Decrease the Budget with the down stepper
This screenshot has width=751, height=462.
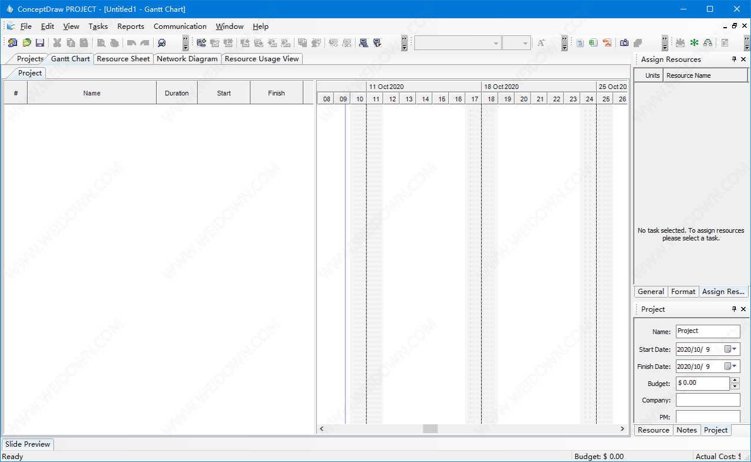735,387
